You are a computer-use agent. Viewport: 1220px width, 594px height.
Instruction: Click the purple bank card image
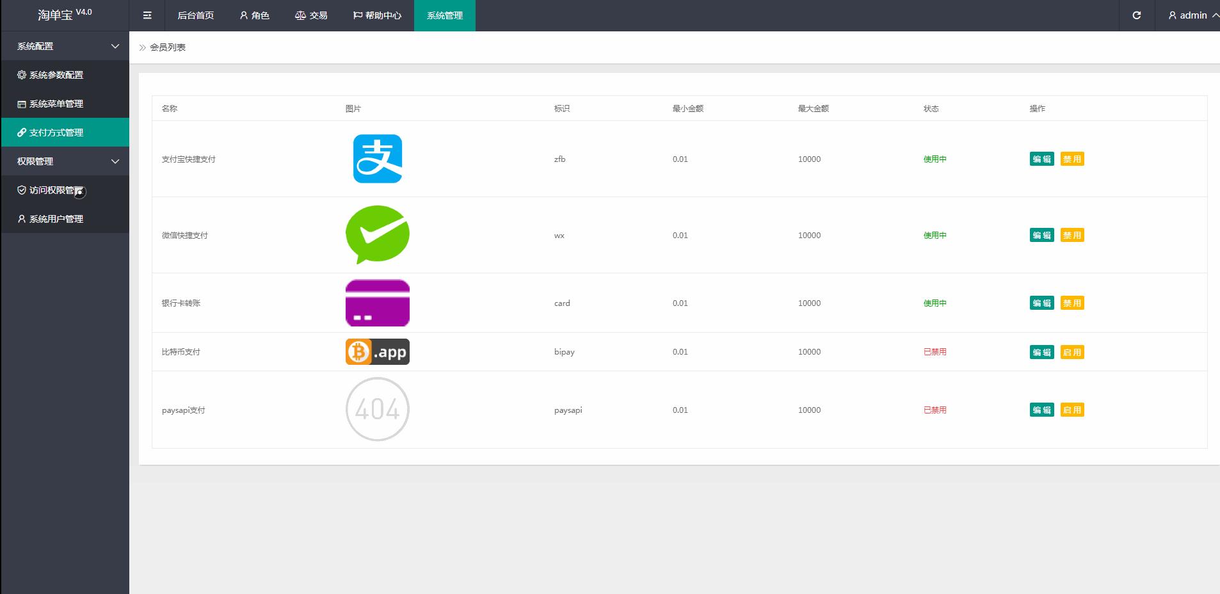pos(378,303)
